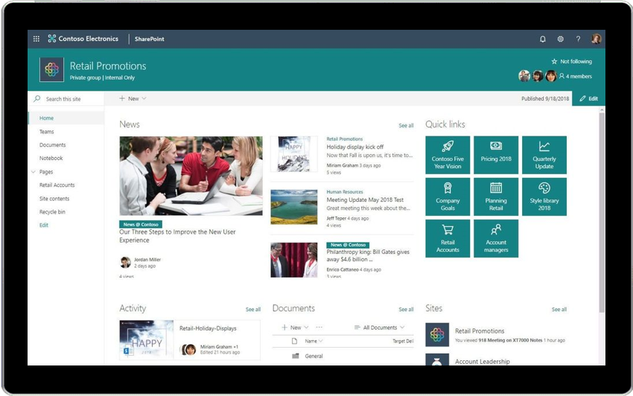Click the SharePoint header link

(150, 39)
